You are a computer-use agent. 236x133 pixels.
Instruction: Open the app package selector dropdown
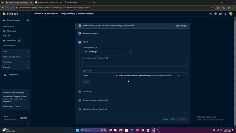pyautogui.click(x=144, y=75)
